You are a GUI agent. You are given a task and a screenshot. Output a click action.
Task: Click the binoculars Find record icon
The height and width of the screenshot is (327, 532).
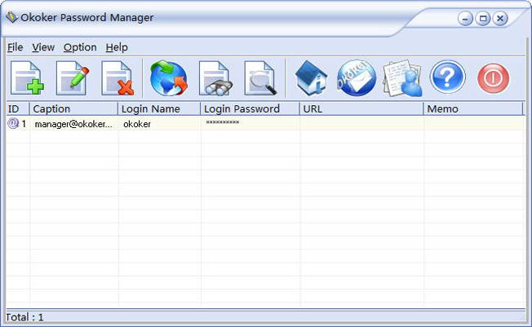point(215,78)
